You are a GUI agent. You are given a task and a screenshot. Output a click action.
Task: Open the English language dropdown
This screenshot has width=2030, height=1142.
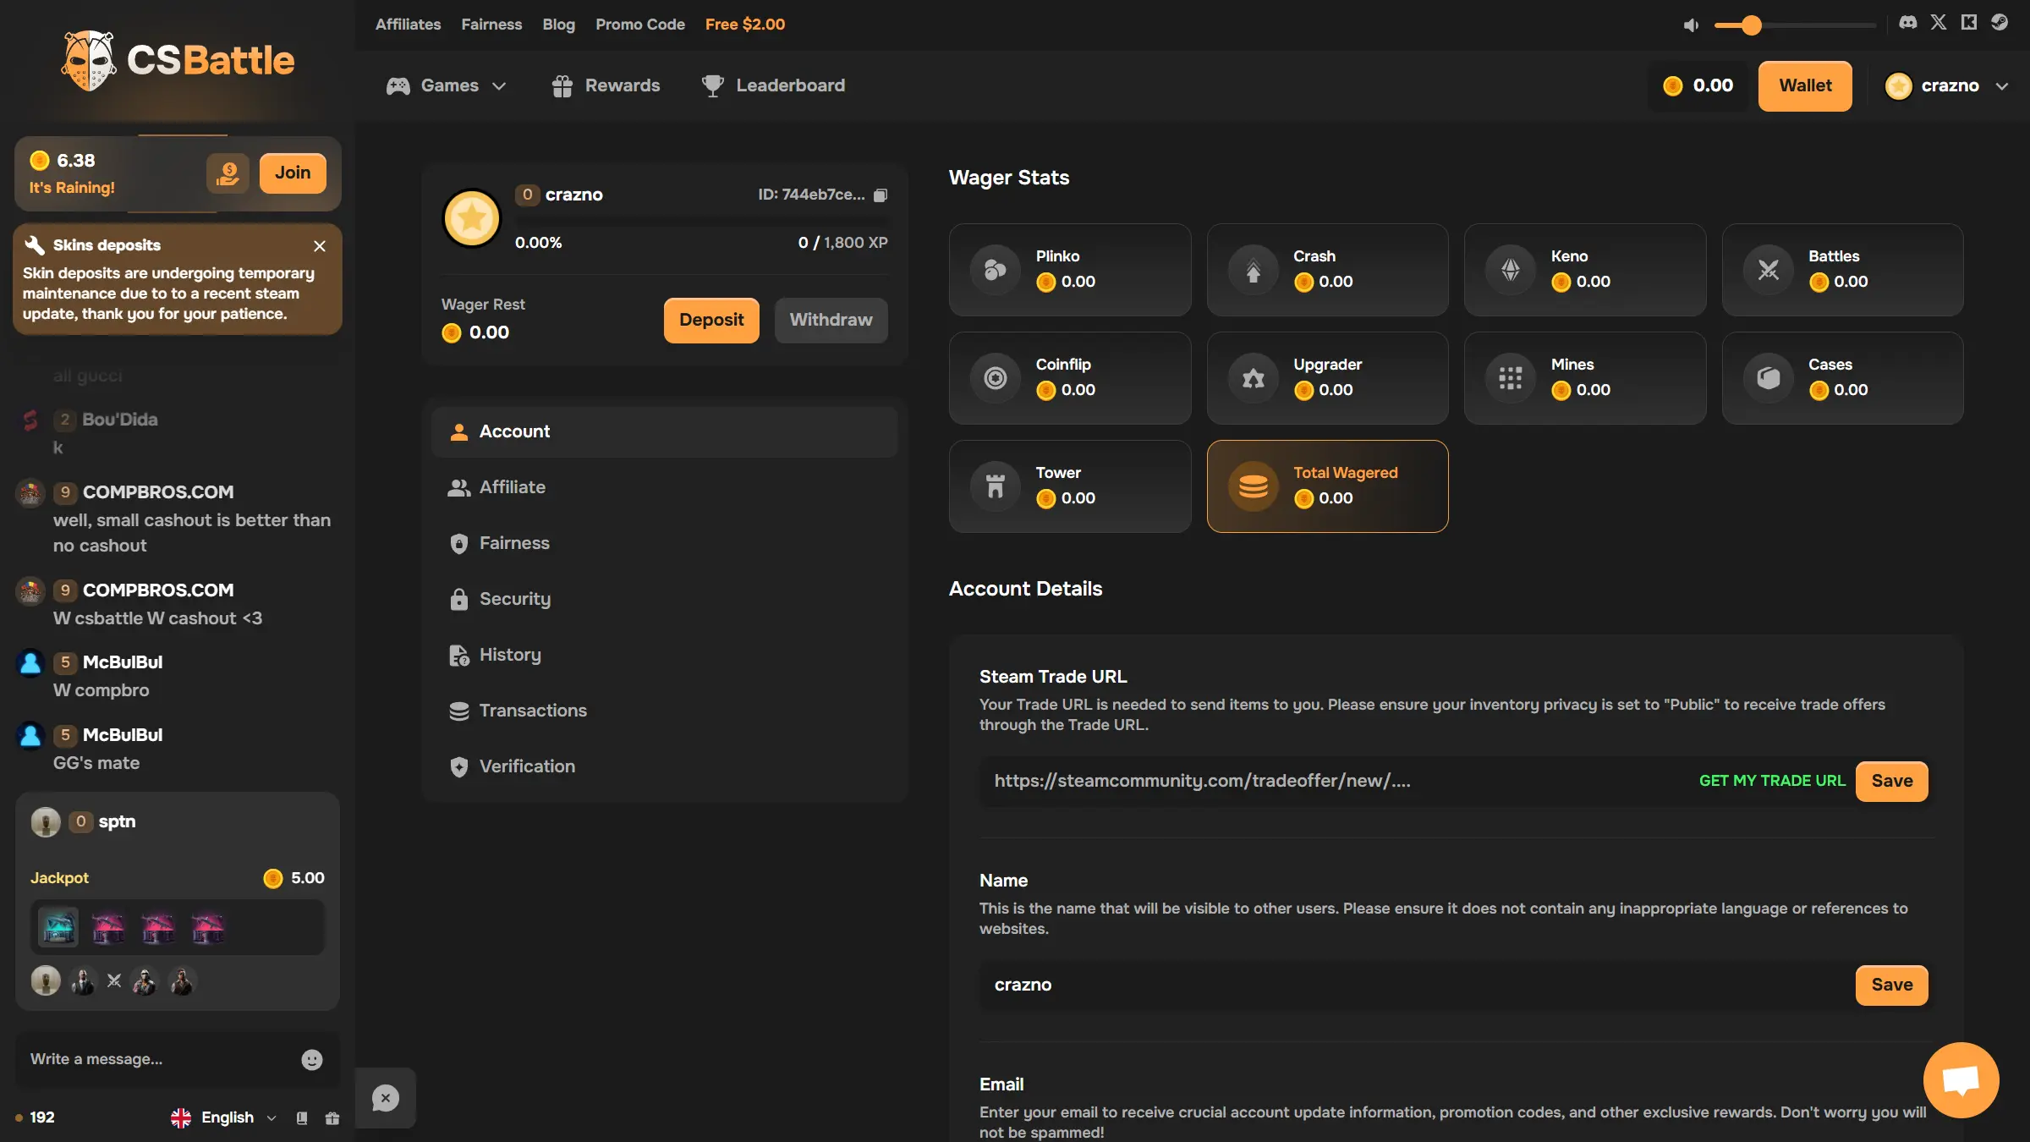[x=223, y=1117]
